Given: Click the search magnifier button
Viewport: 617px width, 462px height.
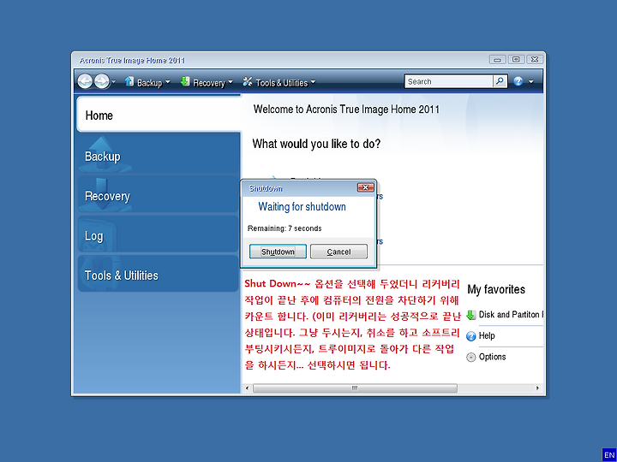Looking at the screenshot, I should click(500, 81).
